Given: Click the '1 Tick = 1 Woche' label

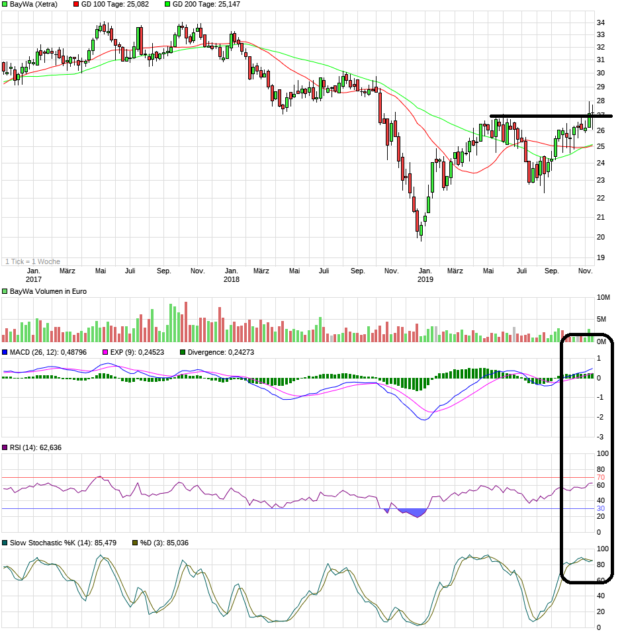Looking at the screenshot, I should [32, 261].
